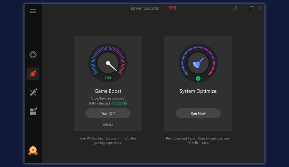
Task: Click the green checkmark under System Optimize
Action: coord(198,79)
